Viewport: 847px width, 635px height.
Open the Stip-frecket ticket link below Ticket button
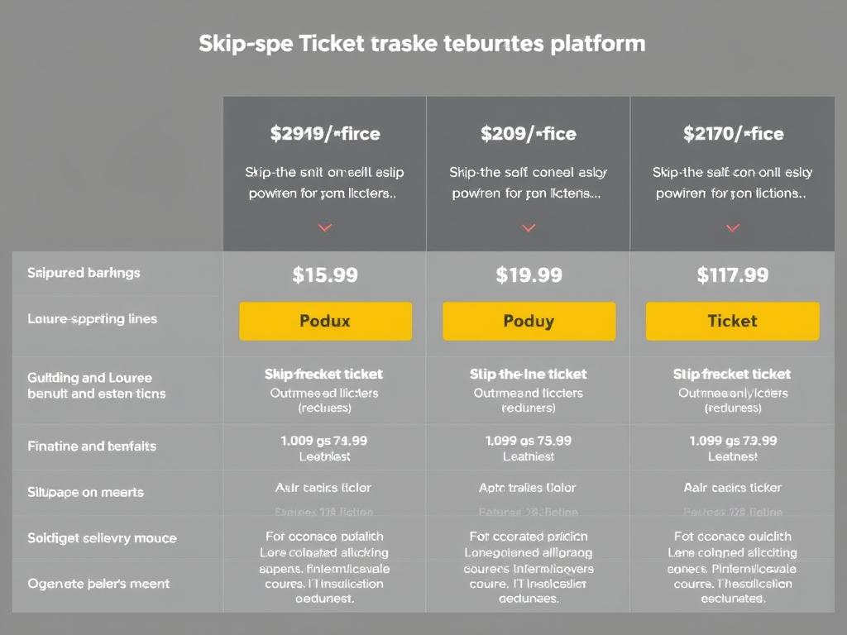point(732,375)
